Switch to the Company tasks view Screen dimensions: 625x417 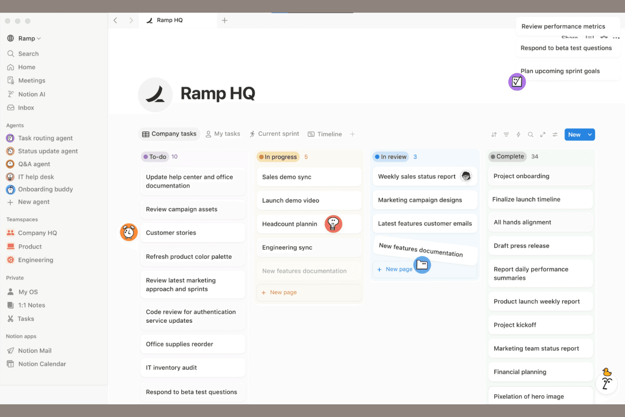[169, 134]
